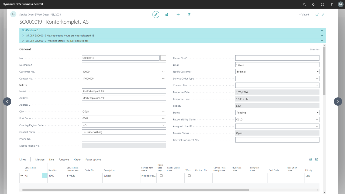The image size is (345, 194).
Task: Click Fewer options in Lines
Action: point(93,160)
